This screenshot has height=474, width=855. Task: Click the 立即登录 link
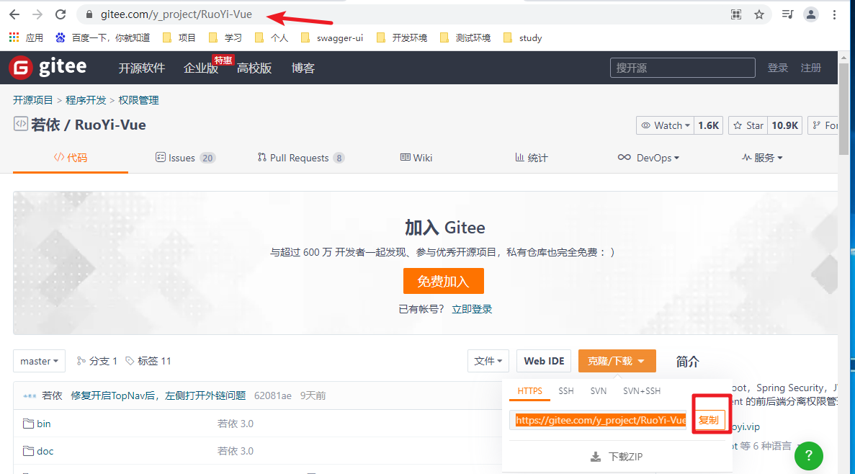(x=472, y=309)
